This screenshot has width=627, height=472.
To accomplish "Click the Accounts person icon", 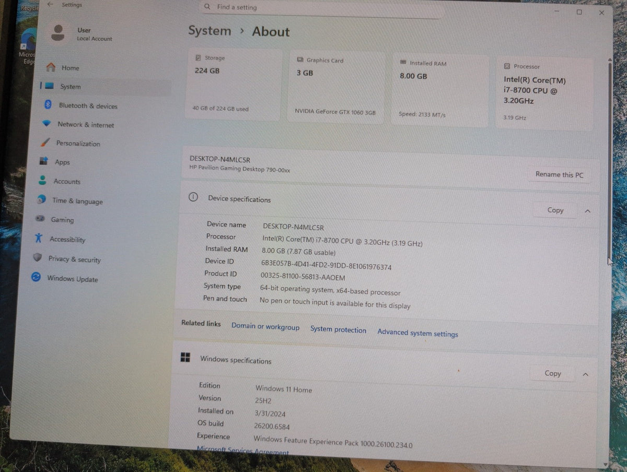I will (x=42, y=181).
